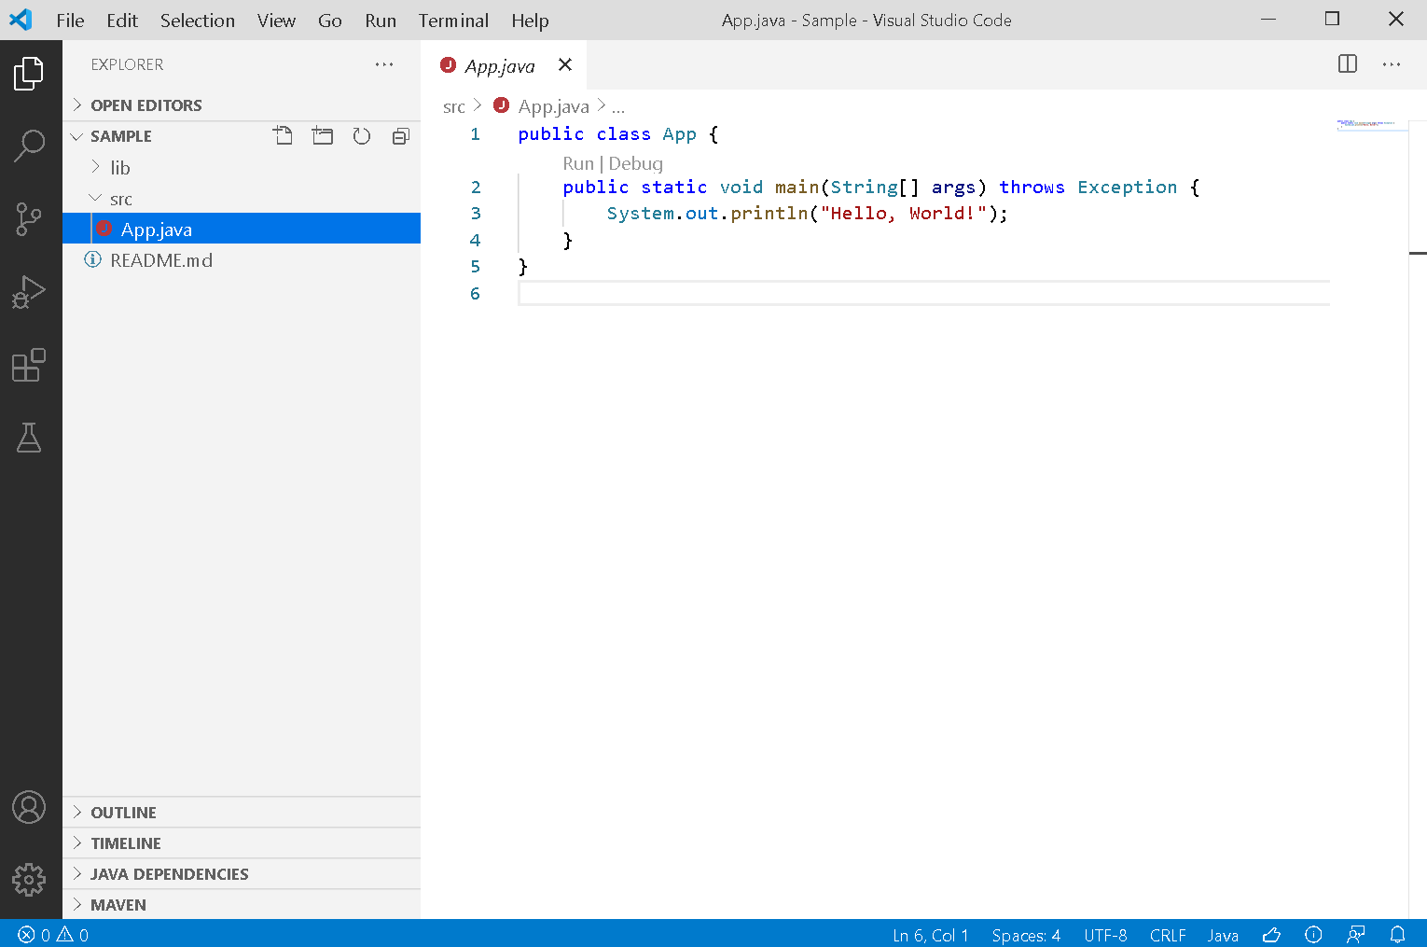Click the New File icon in SAMPLE header
The width and height of the screenshot is (1427, 947).
tap(283, 136)
